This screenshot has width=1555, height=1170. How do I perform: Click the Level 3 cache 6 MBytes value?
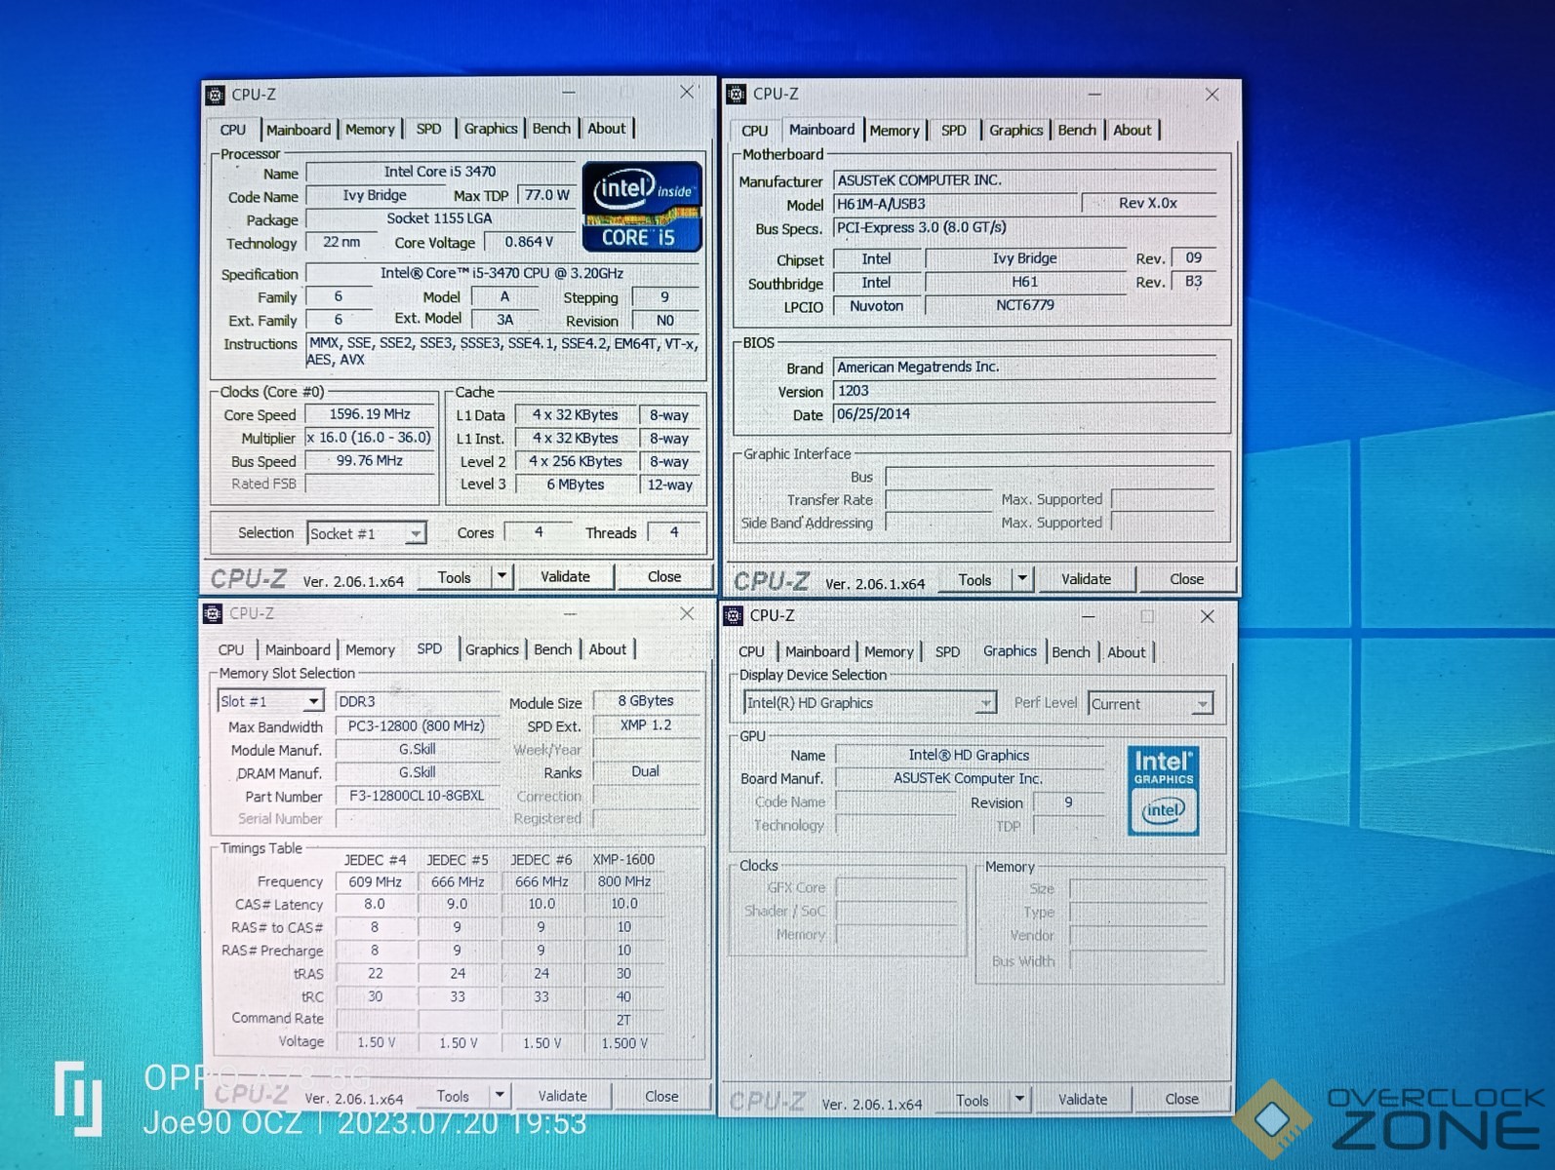[x=576, y=485]
